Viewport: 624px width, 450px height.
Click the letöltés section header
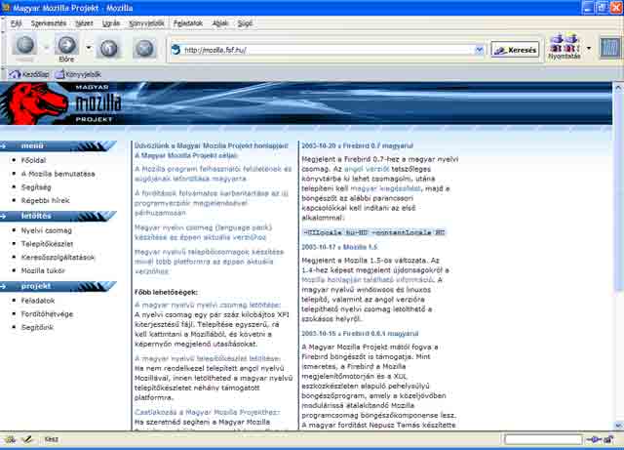[58, 216]
